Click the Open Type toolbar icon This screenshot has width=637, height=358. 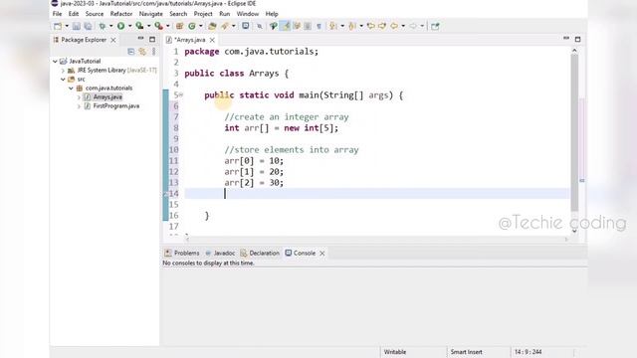pos(212,26)
